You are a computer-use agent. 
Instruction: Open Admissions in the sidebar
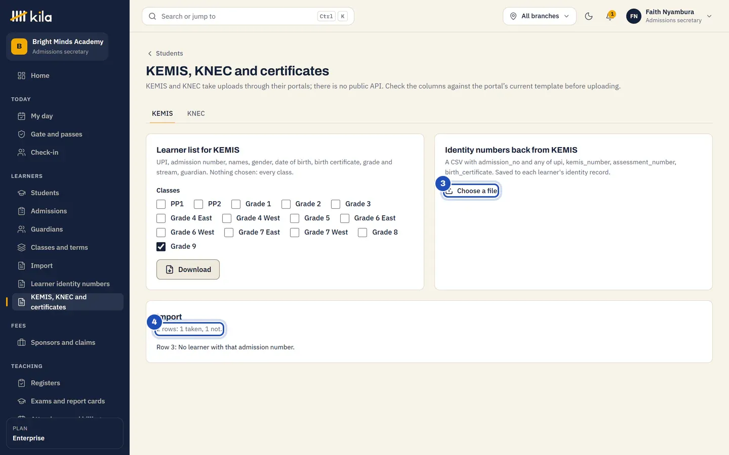pyautogui.click(x=67, y=211)
